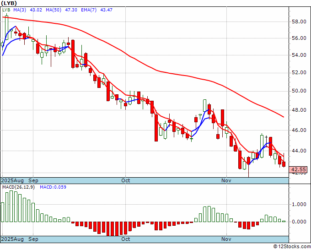Click the 50.00 price axis label
The width and height of the screenshot is (311, 250).
coord(299,91)
